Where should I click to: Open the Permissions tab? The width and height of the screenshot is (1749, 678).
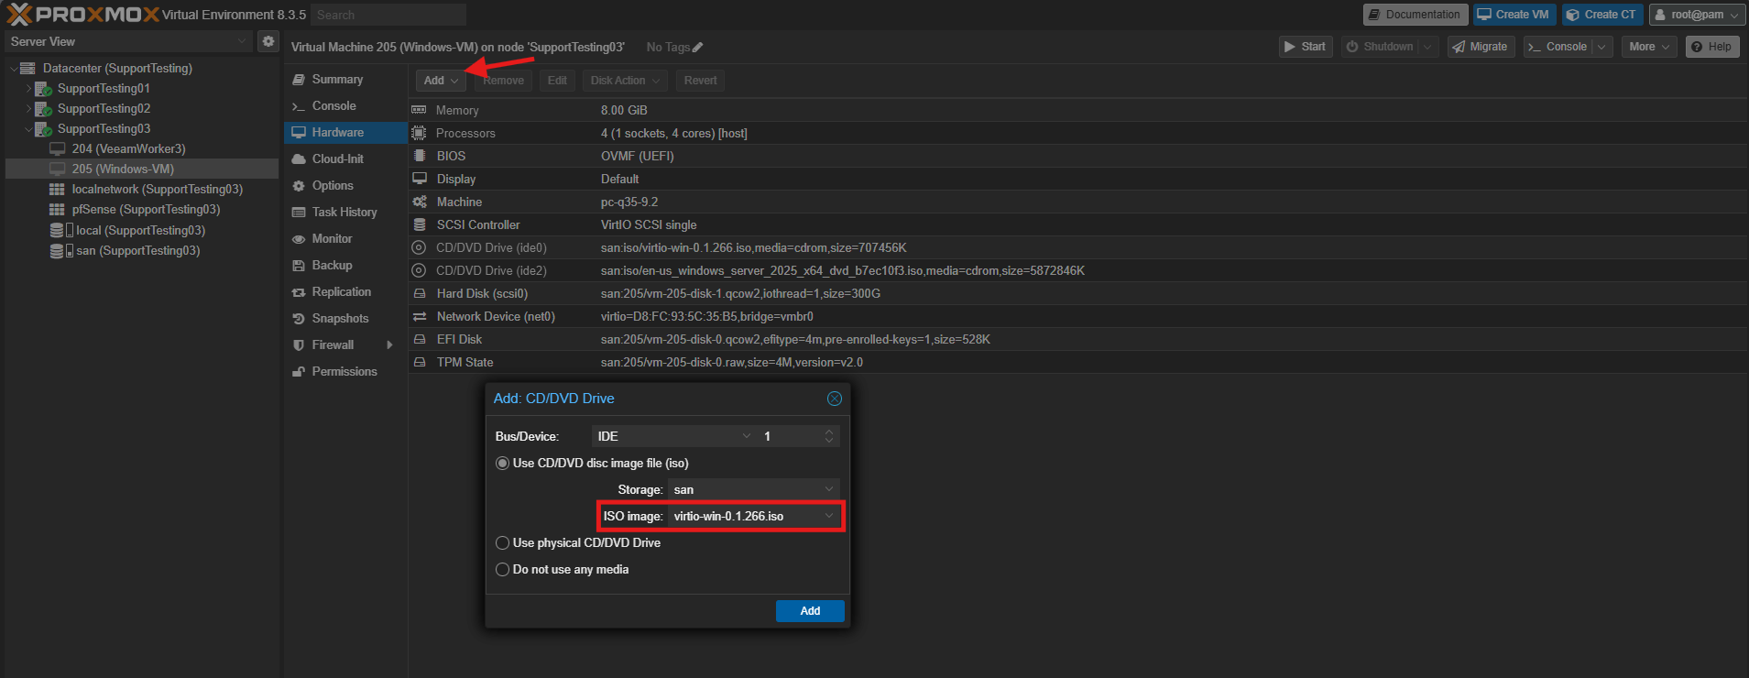344,372
